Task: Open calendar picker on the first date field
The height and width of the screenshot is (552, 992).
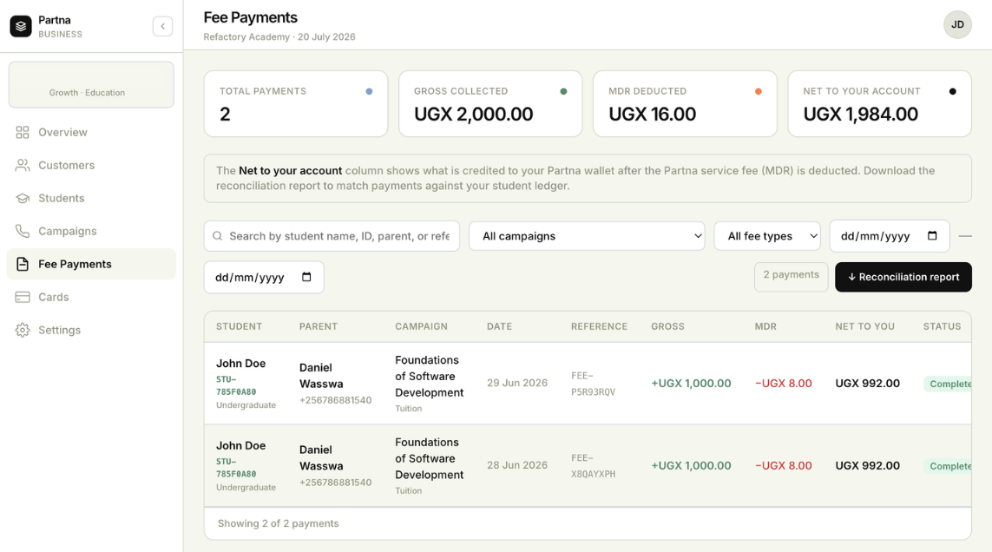Action: point(932,235)
